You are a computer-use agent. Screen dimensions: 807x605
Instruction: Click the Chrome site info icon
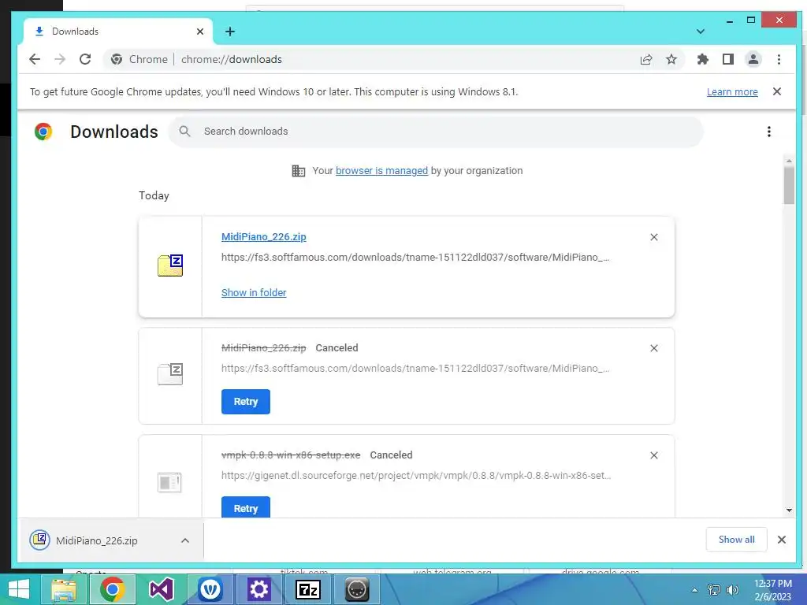[x=117, y=59]
